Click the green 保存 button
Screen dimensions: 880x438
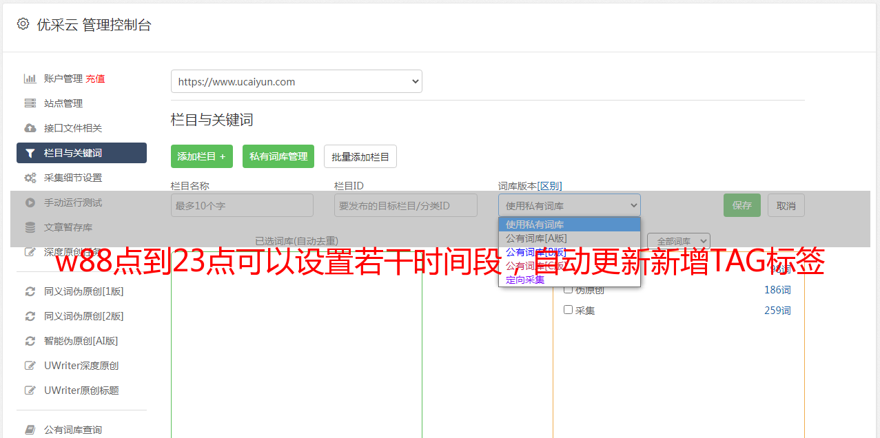point(742,205)
